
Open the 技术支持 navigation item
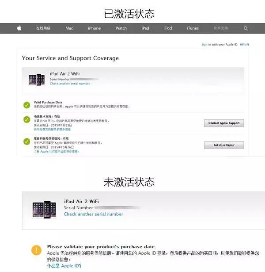point(220,28)
